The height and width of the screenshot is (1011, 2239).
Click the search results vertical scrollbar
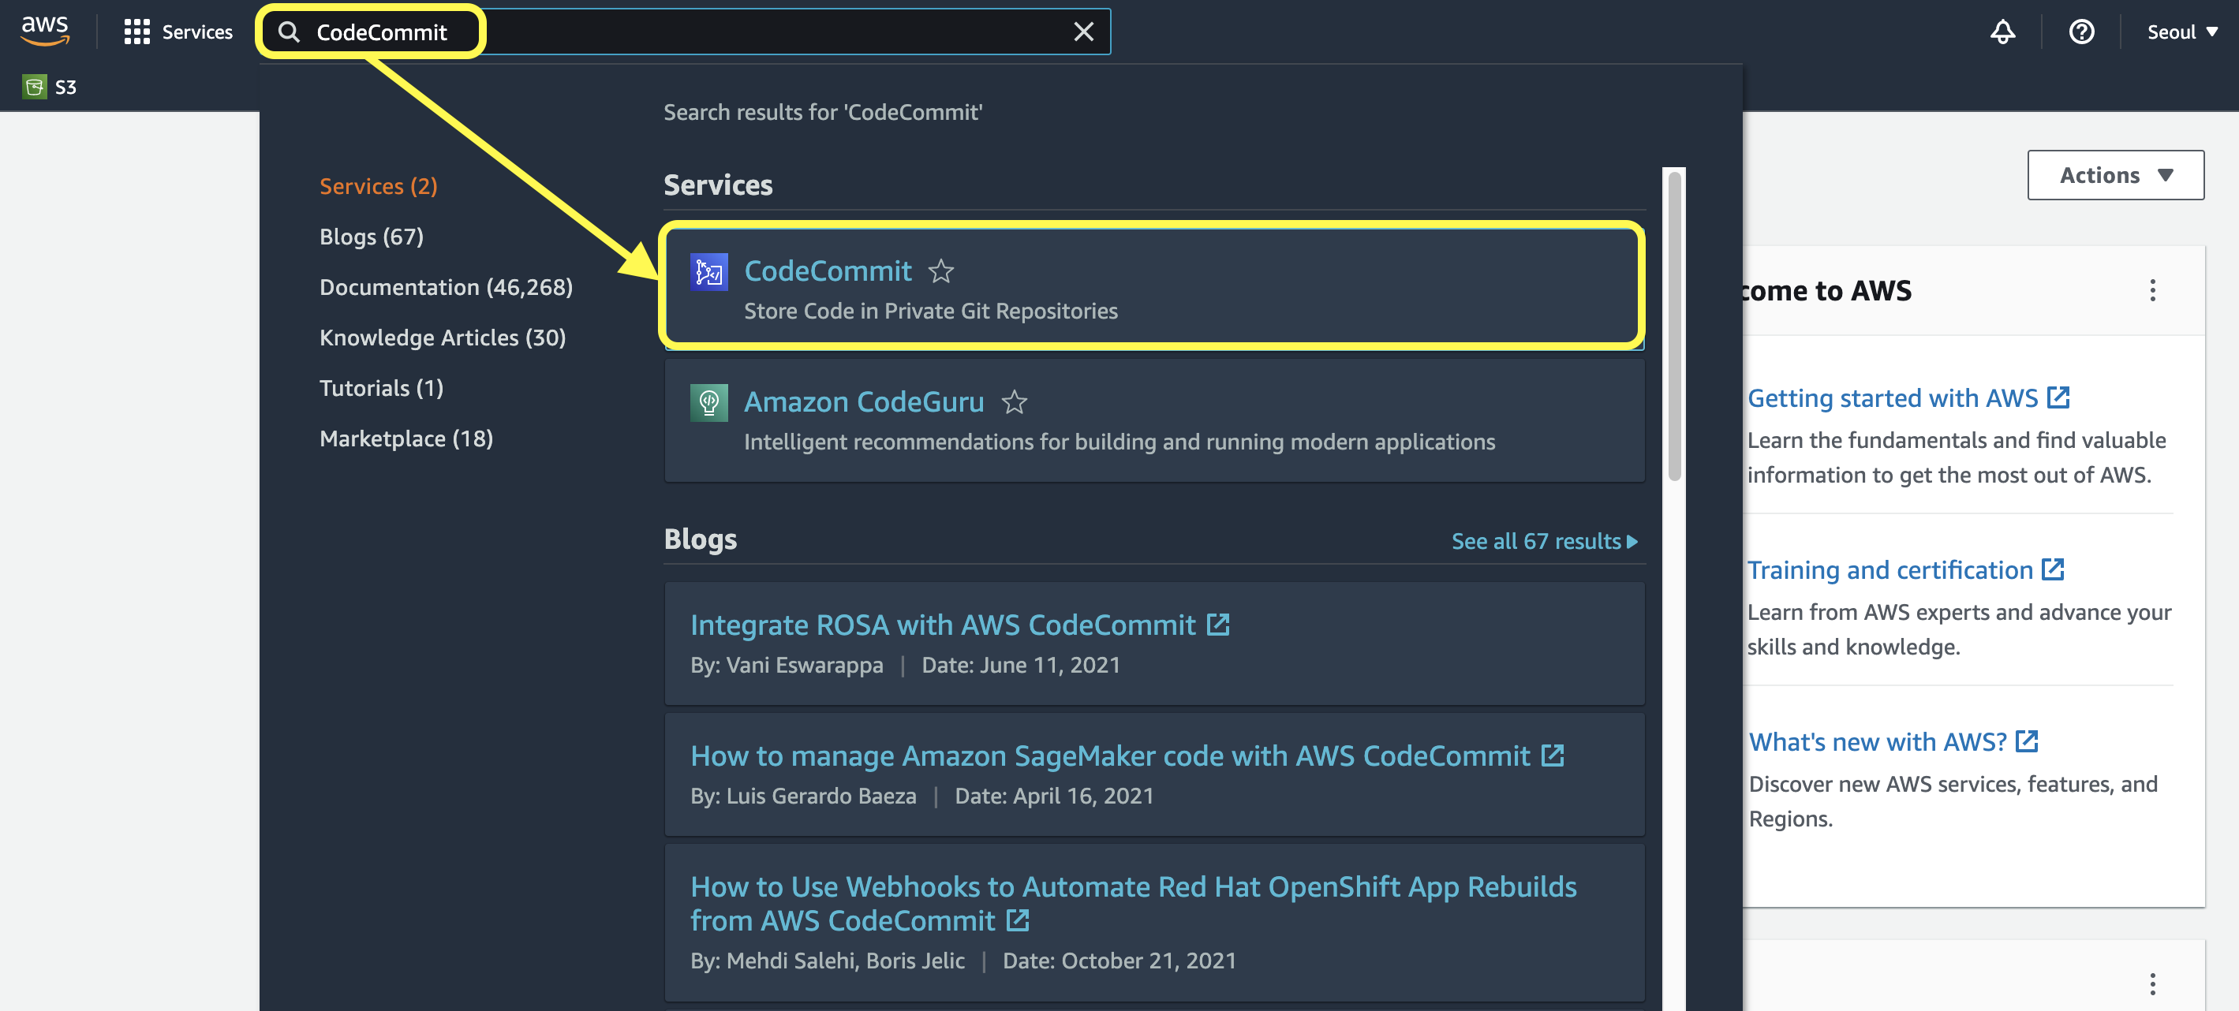(1674, 326)
